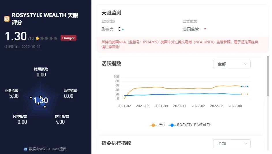The image size is (272, 154).
Task: Click the 软件指数 4.00 value
Action: tap(60, 122)
